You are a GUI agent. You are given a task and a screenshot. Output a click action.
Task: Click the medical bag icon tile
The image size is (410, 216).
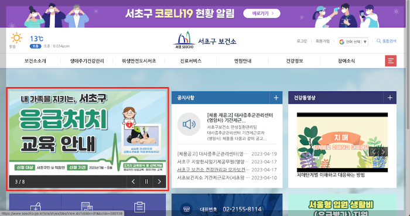click(35, 206)
